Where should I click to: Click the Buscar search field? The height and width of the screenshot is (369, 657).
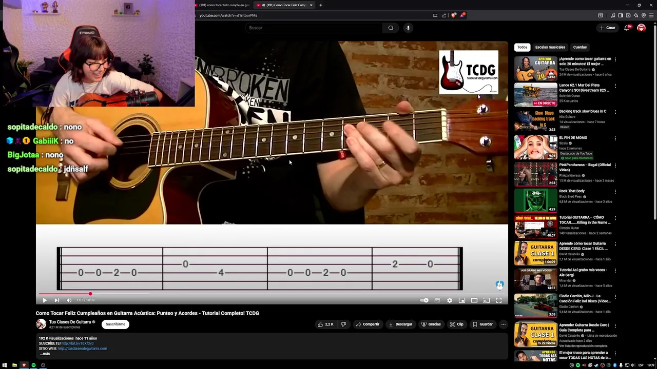[314, 28]
